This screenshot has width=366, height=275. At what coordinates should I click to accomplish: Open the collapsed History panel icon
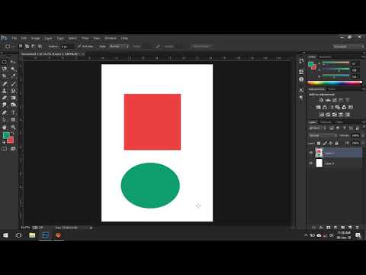point(301,61)
